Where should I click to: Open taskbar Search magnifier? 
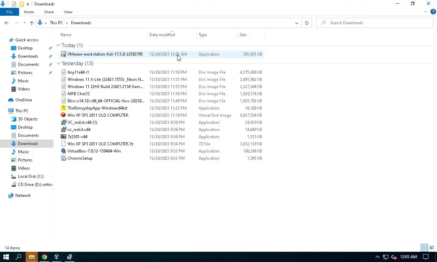tap(19, 257)
